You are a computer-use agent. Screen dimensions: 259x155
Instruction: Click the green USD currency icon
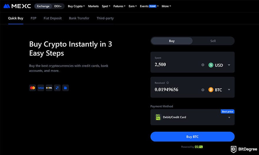coord(211,65)
